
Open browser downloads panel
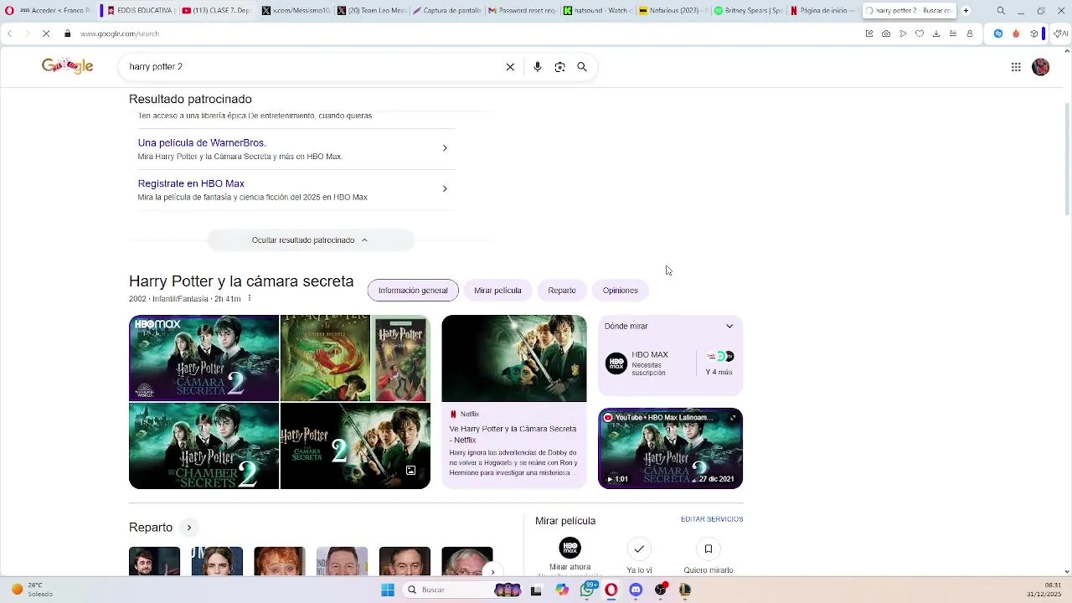point(936,33)
